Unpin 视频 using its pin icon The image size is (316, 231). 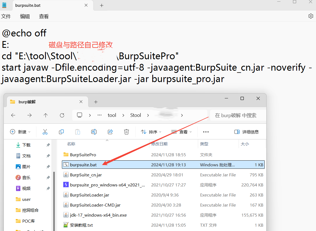[48, 188]
